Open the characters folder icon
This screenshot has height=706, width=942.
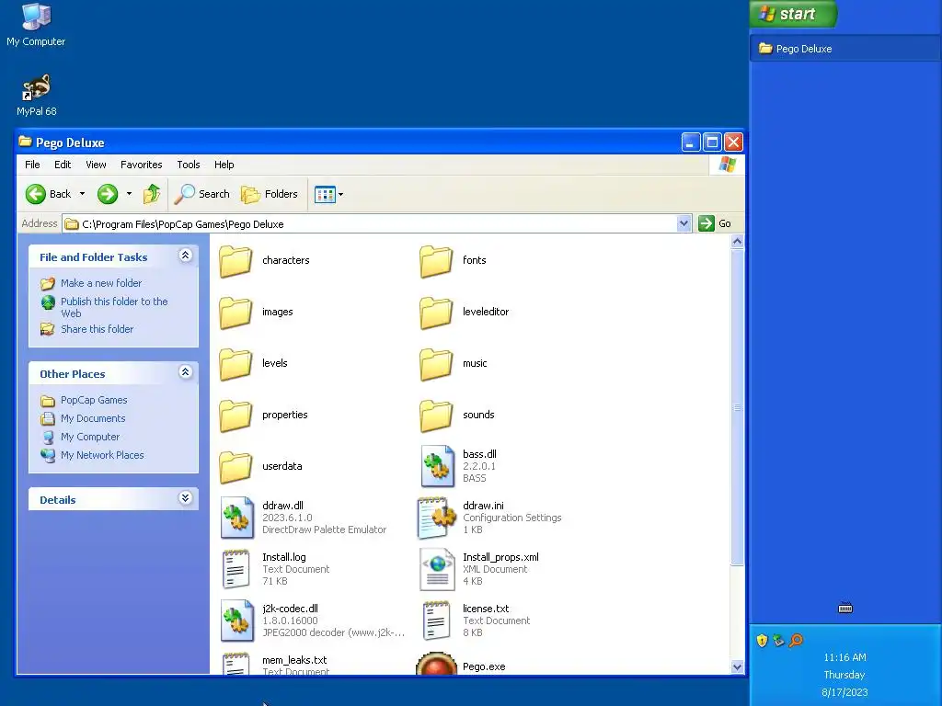[x=235, y=260]
